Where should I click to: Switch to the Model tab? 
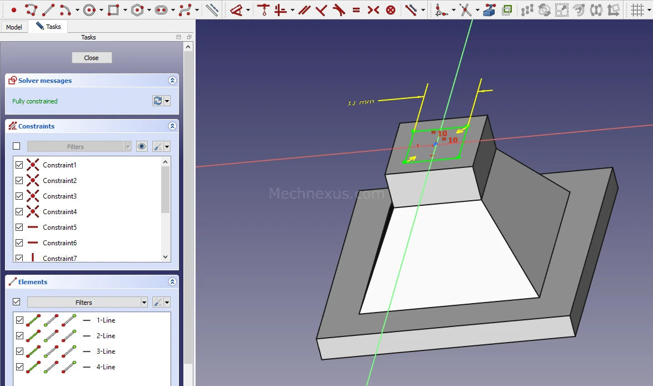tap(14, 27)
